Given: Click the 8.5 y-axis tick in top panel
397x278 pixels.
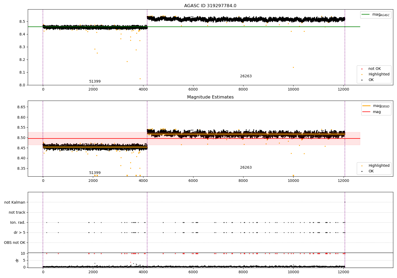Looking at the screenshot, I should click(x=22, y=21).
